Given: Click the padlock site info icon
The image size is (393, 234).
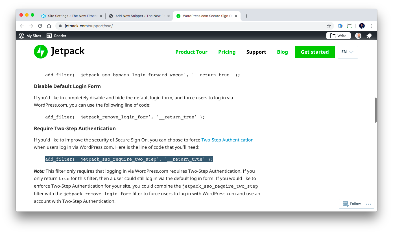Looking at the screenshot, I should coord(60,26).
